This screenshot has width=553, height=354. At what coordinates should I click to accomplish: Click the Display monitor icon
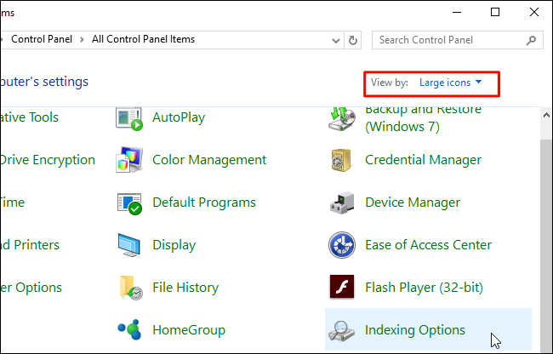pyautogui.click(x=128, y=245)
